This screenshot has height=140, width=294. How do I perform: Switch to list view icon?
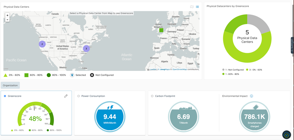(x=197, y=7)
